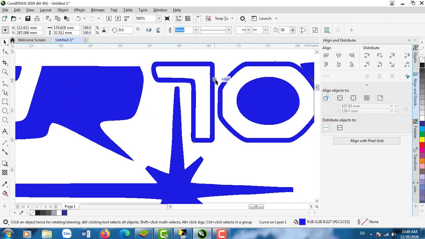Select the Ellipse tool
425x239 pixels.
click(x=5, y=111)
